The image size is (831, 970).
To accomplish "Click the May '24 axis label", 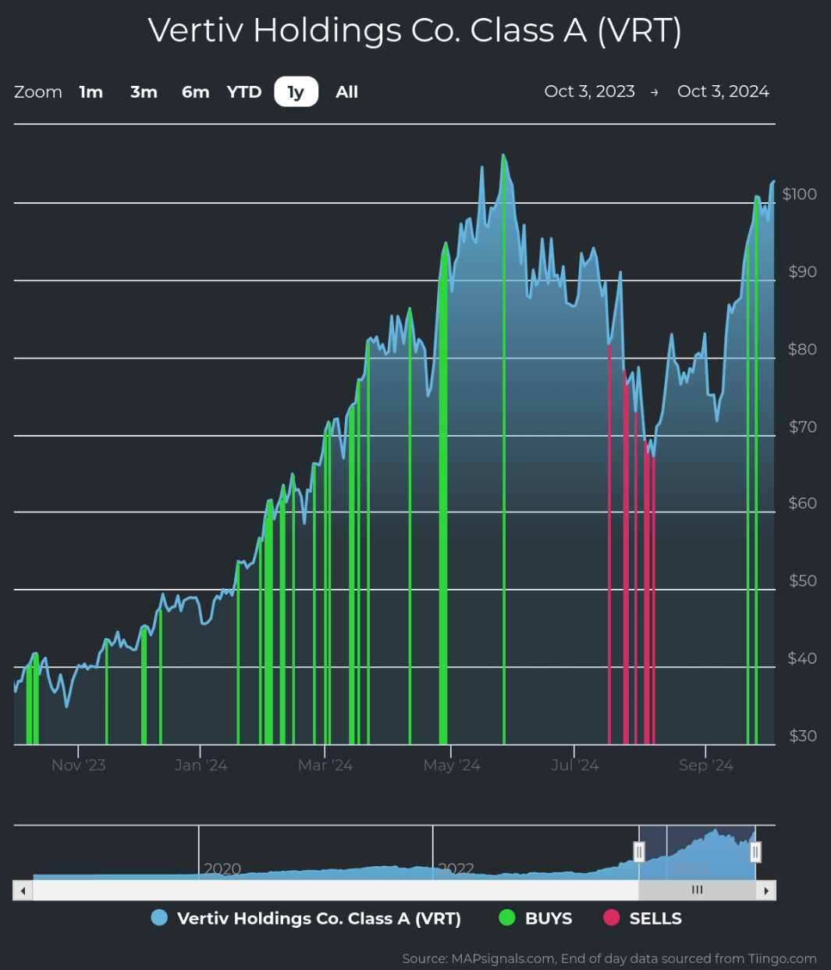I will [451, 765].
